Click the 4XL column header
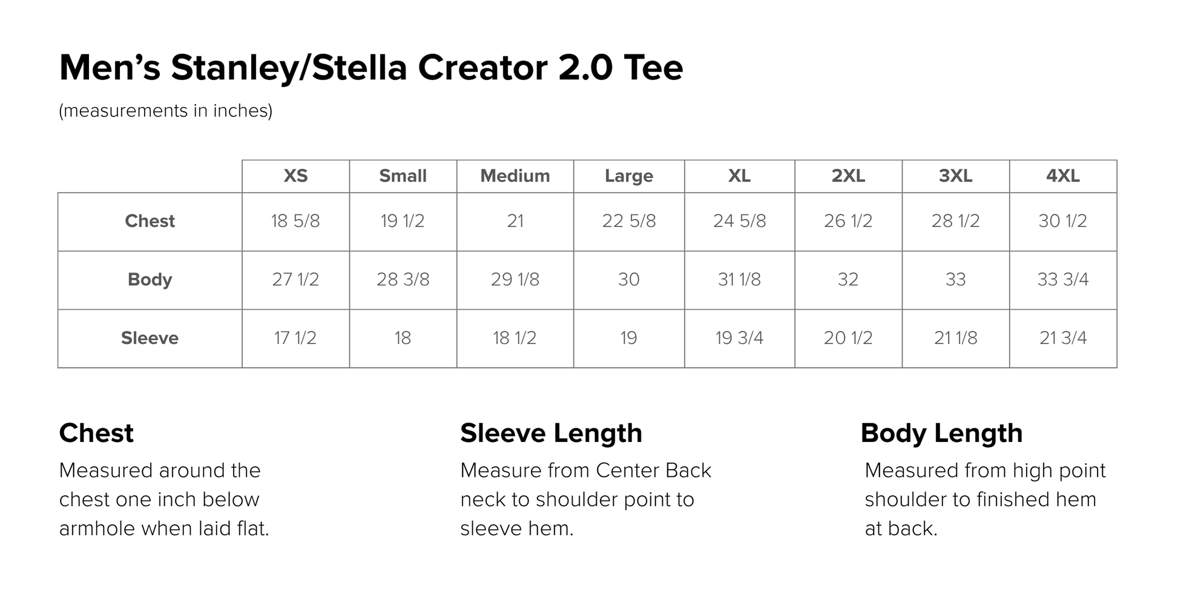The height and width of the screenshot is (589, 1178). [x=1063, y=176]
